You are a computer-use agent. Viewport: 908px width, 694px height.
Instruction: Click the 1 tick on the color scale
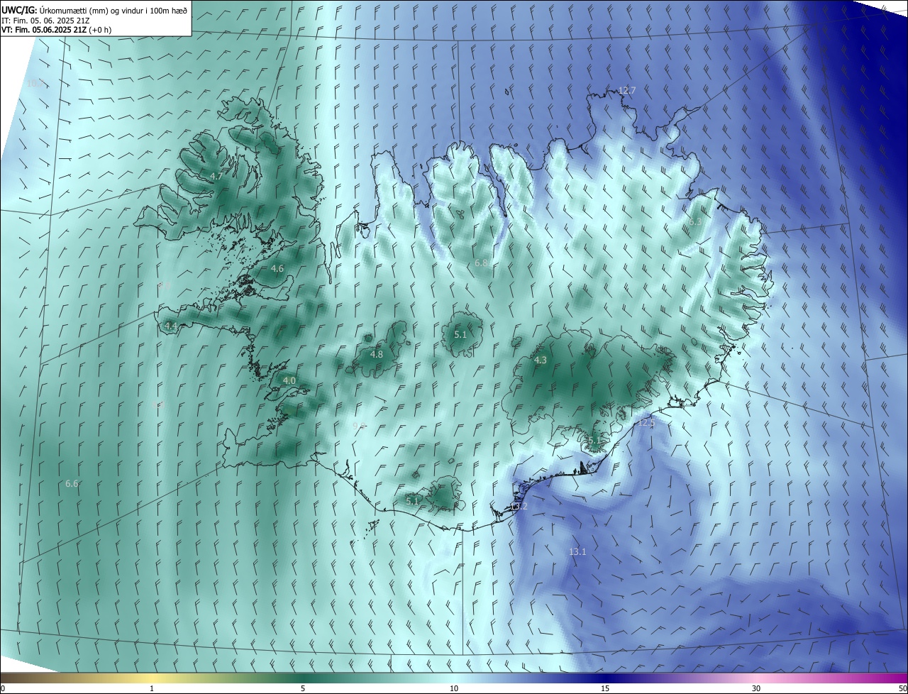pyautogui.click(x=152, y=688)
